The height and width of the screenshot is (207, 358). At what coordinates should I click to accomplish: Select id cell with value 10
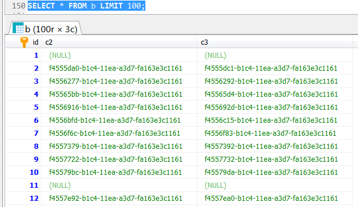point(24,172)
